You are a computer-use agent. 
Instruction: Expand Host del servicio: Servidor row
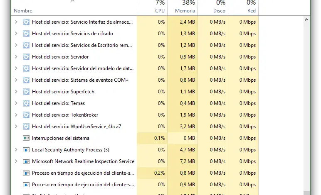[x=16, y=57]
